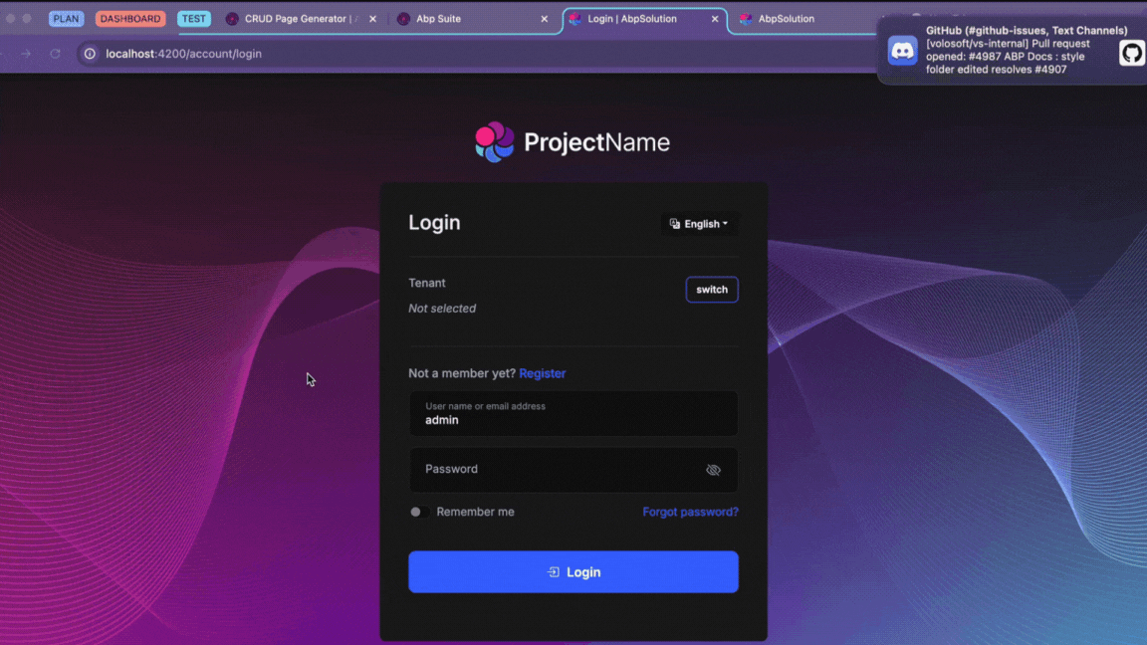Click favicon of Login | AbpSolution tab

pyautogui.click(x=574, y=19)
